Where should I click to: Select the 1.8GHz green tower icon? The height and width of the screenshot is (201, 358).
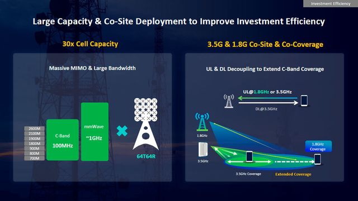(202, 122)
